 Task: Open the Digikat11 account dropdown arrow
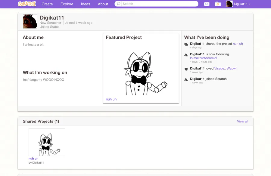click(x=250, y=4)
